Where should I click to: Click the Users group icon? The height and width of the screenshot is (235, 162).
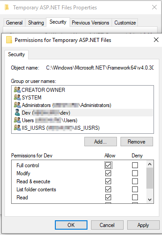click(x=17, y=120)
